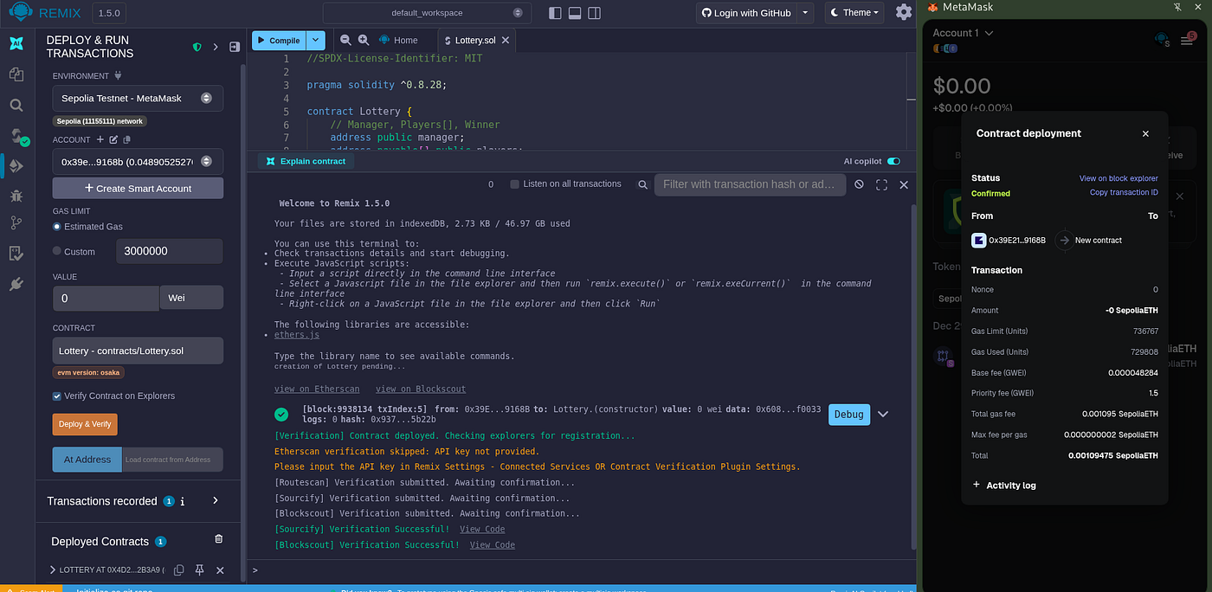This screenshot has width=1212, height=592.
Task: Open Wei value unit dropdown
Action: pos(191,298)
